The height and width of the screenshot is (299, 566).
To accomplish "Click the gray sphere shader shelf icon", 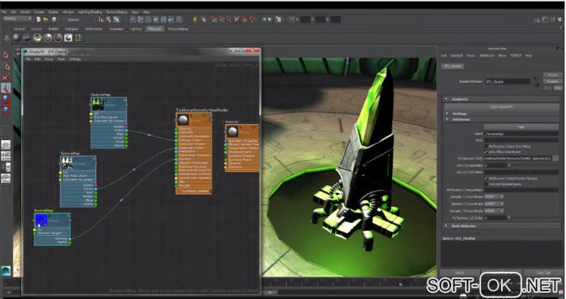I will (x=16, y=38).
